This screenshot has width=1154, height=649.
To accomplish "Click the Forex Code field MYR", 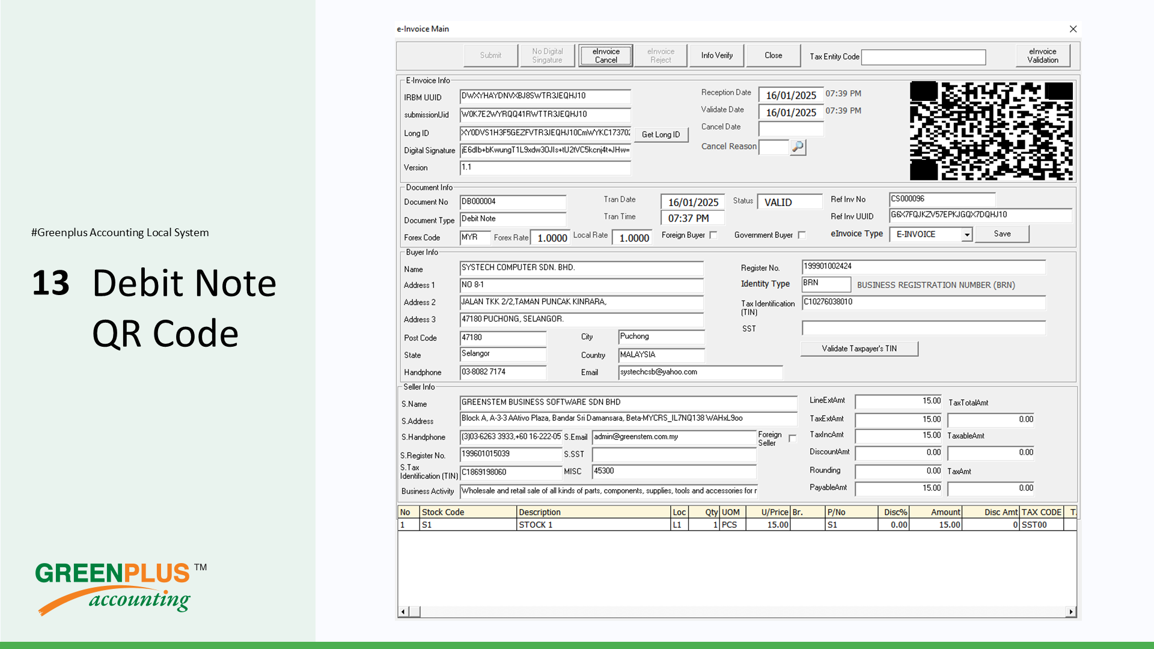I will pyautogui.click(x=475, y=238).
